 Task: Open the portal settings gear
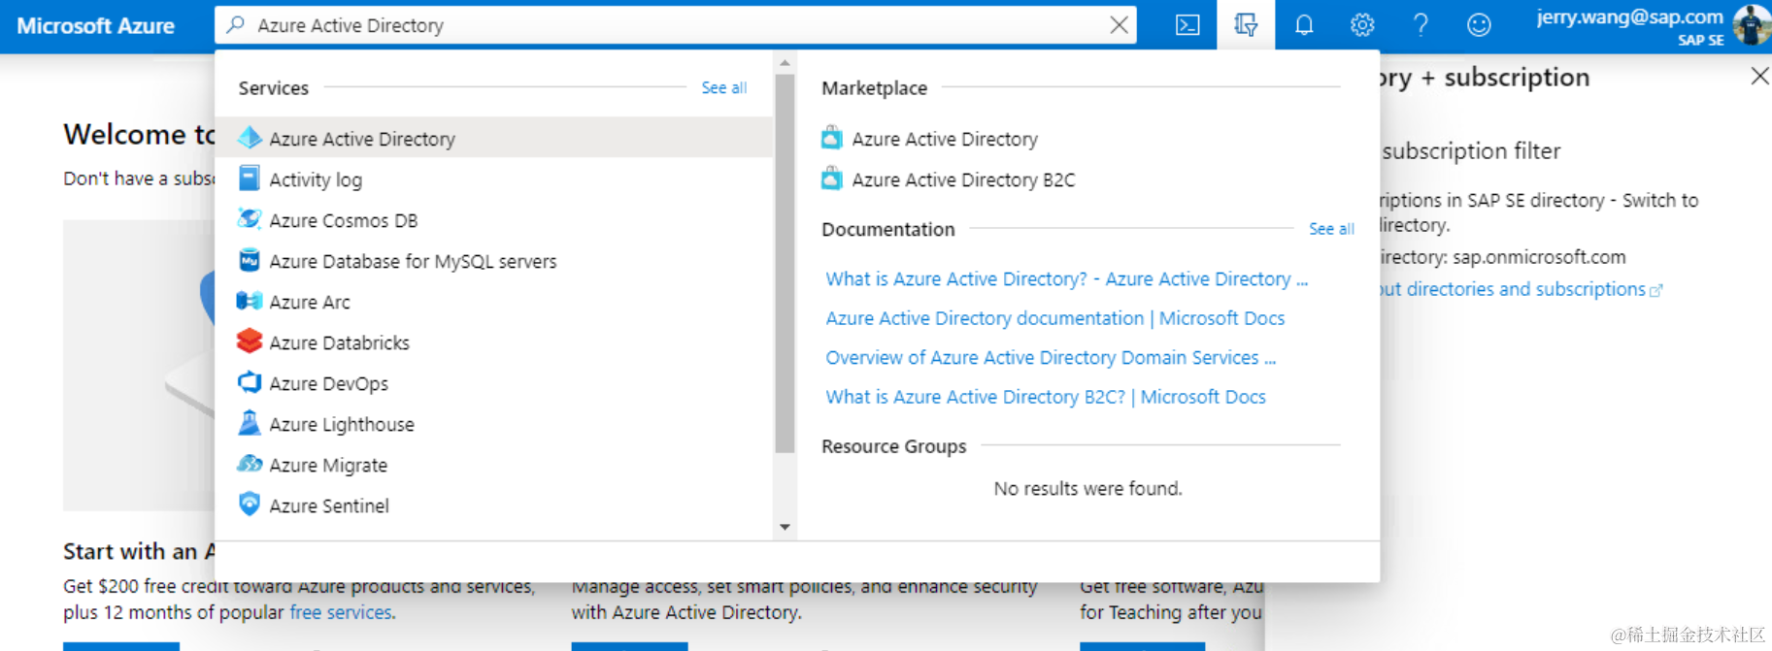pyautogui.click(x=1362, y=25)
